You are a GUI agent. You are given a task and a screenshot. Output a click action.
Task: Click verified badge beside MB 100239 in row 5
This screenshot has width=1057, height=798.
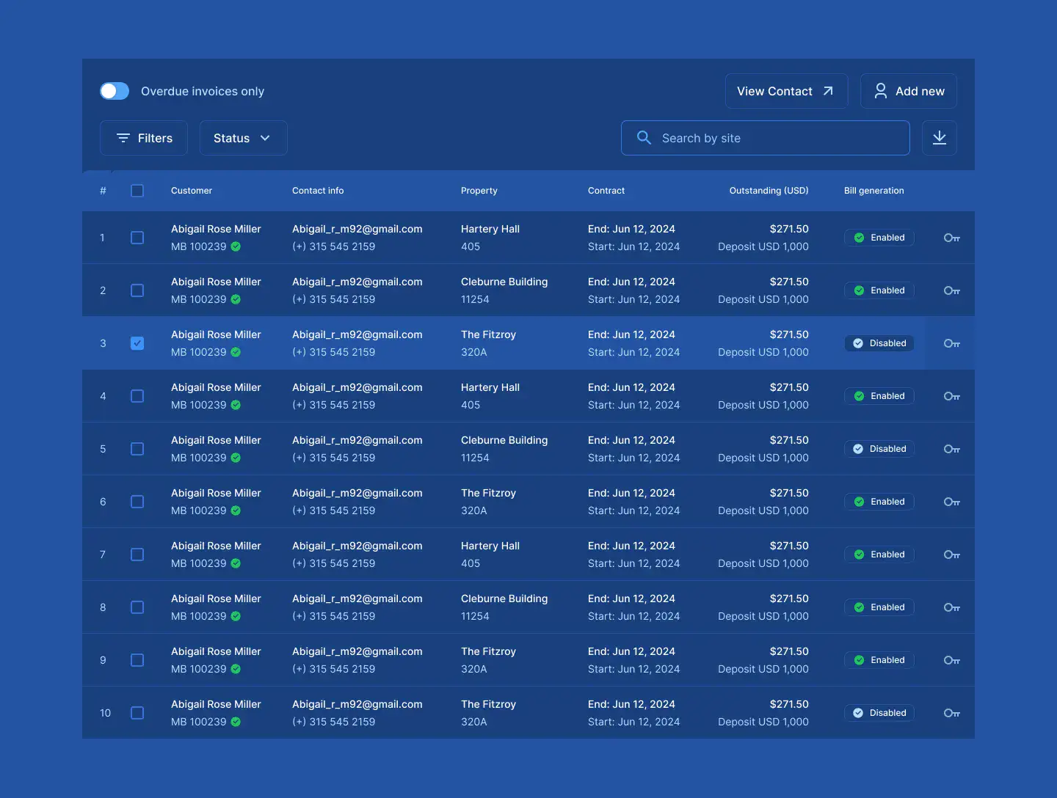[x=236, y=458]
